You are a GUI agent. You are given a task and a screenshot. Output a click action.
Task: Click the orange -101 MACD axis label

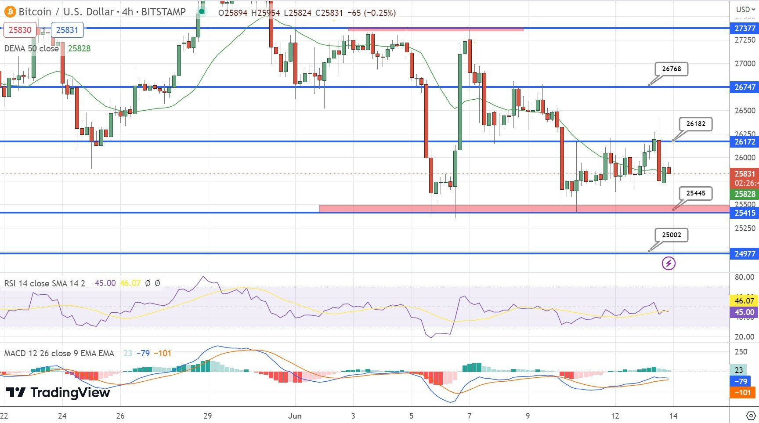coord(742,392)
